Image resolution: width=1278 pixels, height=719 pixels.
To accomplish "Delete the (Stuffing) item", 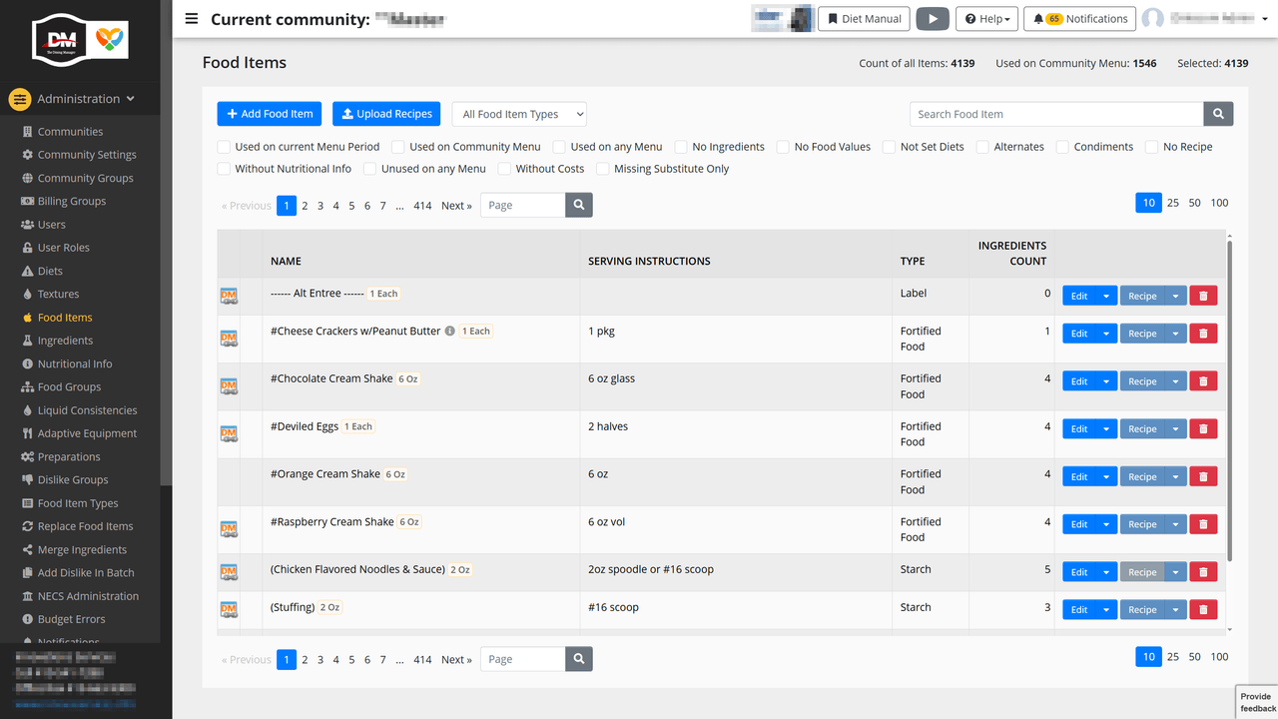I will click(1203, 609).
